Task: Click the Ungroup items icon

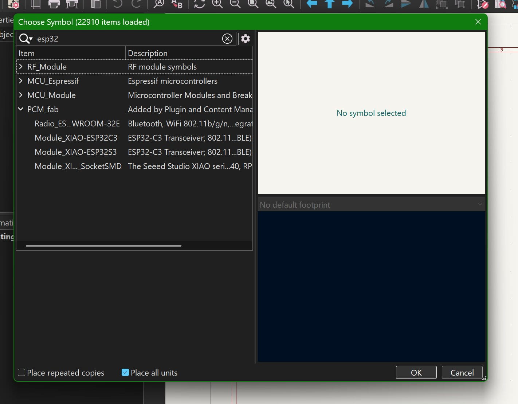Action: (x=460, y=4)
